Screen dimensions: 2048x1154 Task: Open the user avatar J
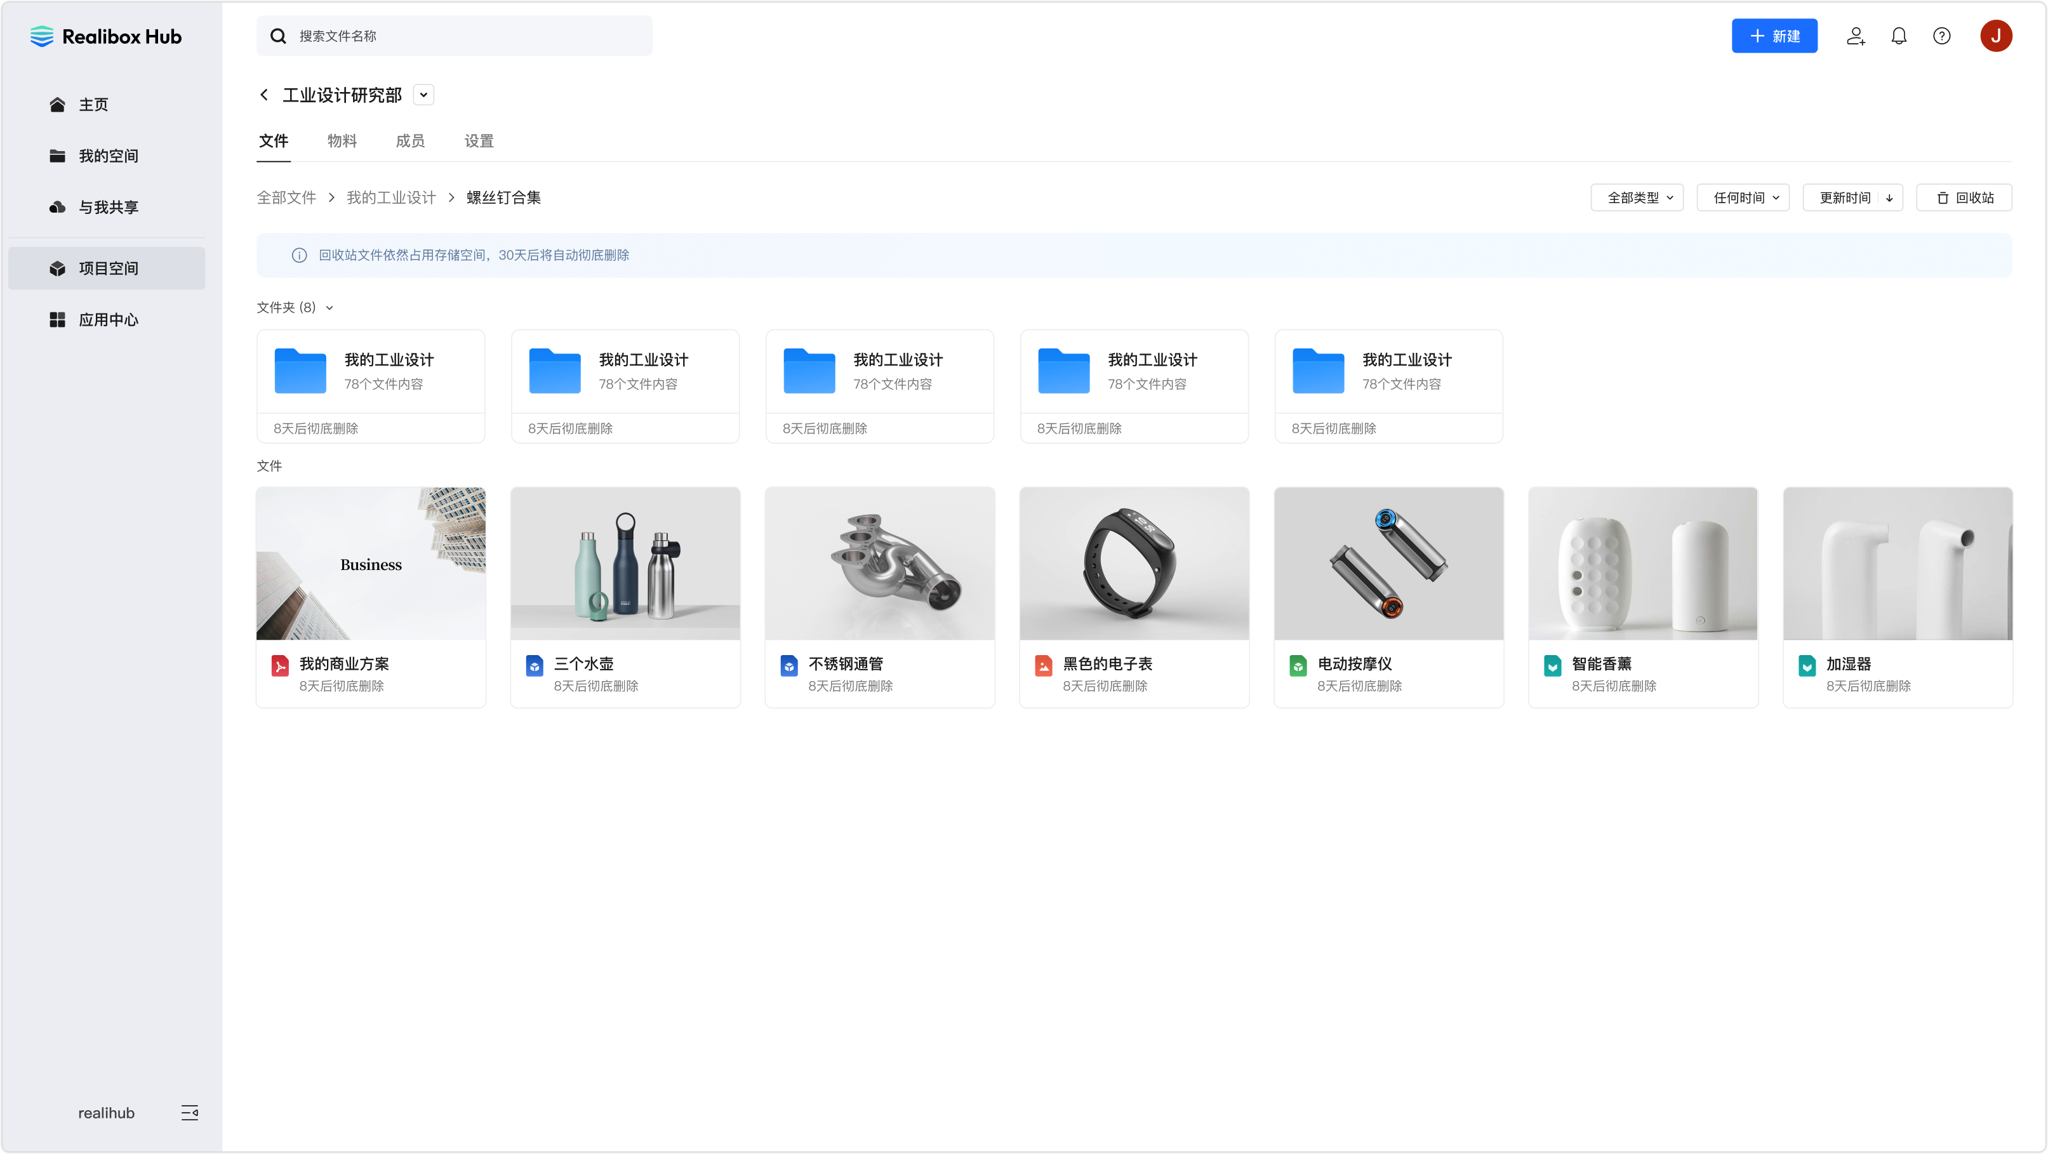(1995, 36)
